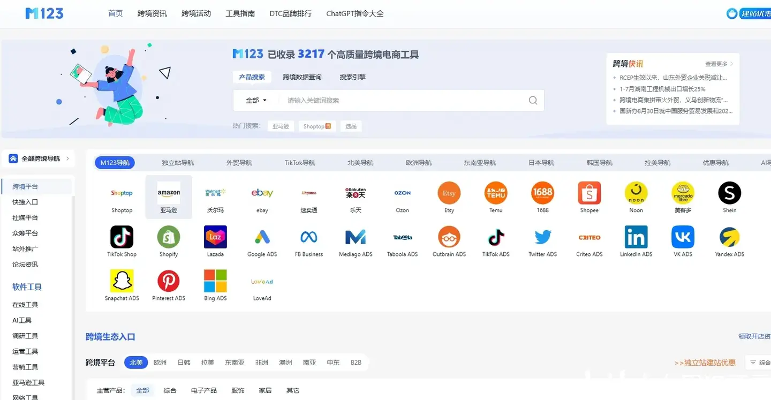Open the Pinterest ADS icon
The width and height of the screenshot is (771, 400).
tap(169, 281)
